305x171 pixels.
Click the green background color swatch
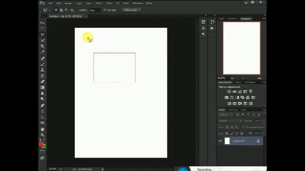point(44,147)
